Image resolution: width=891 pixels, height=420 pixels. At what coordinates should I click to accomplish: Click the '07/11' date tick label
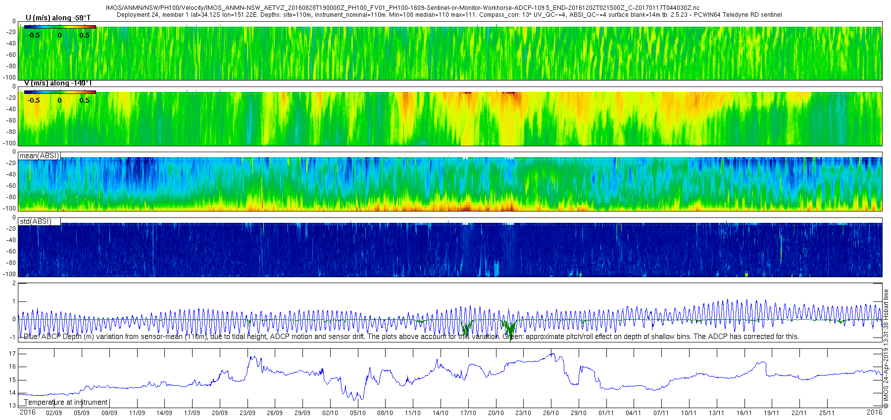(661, 413)
